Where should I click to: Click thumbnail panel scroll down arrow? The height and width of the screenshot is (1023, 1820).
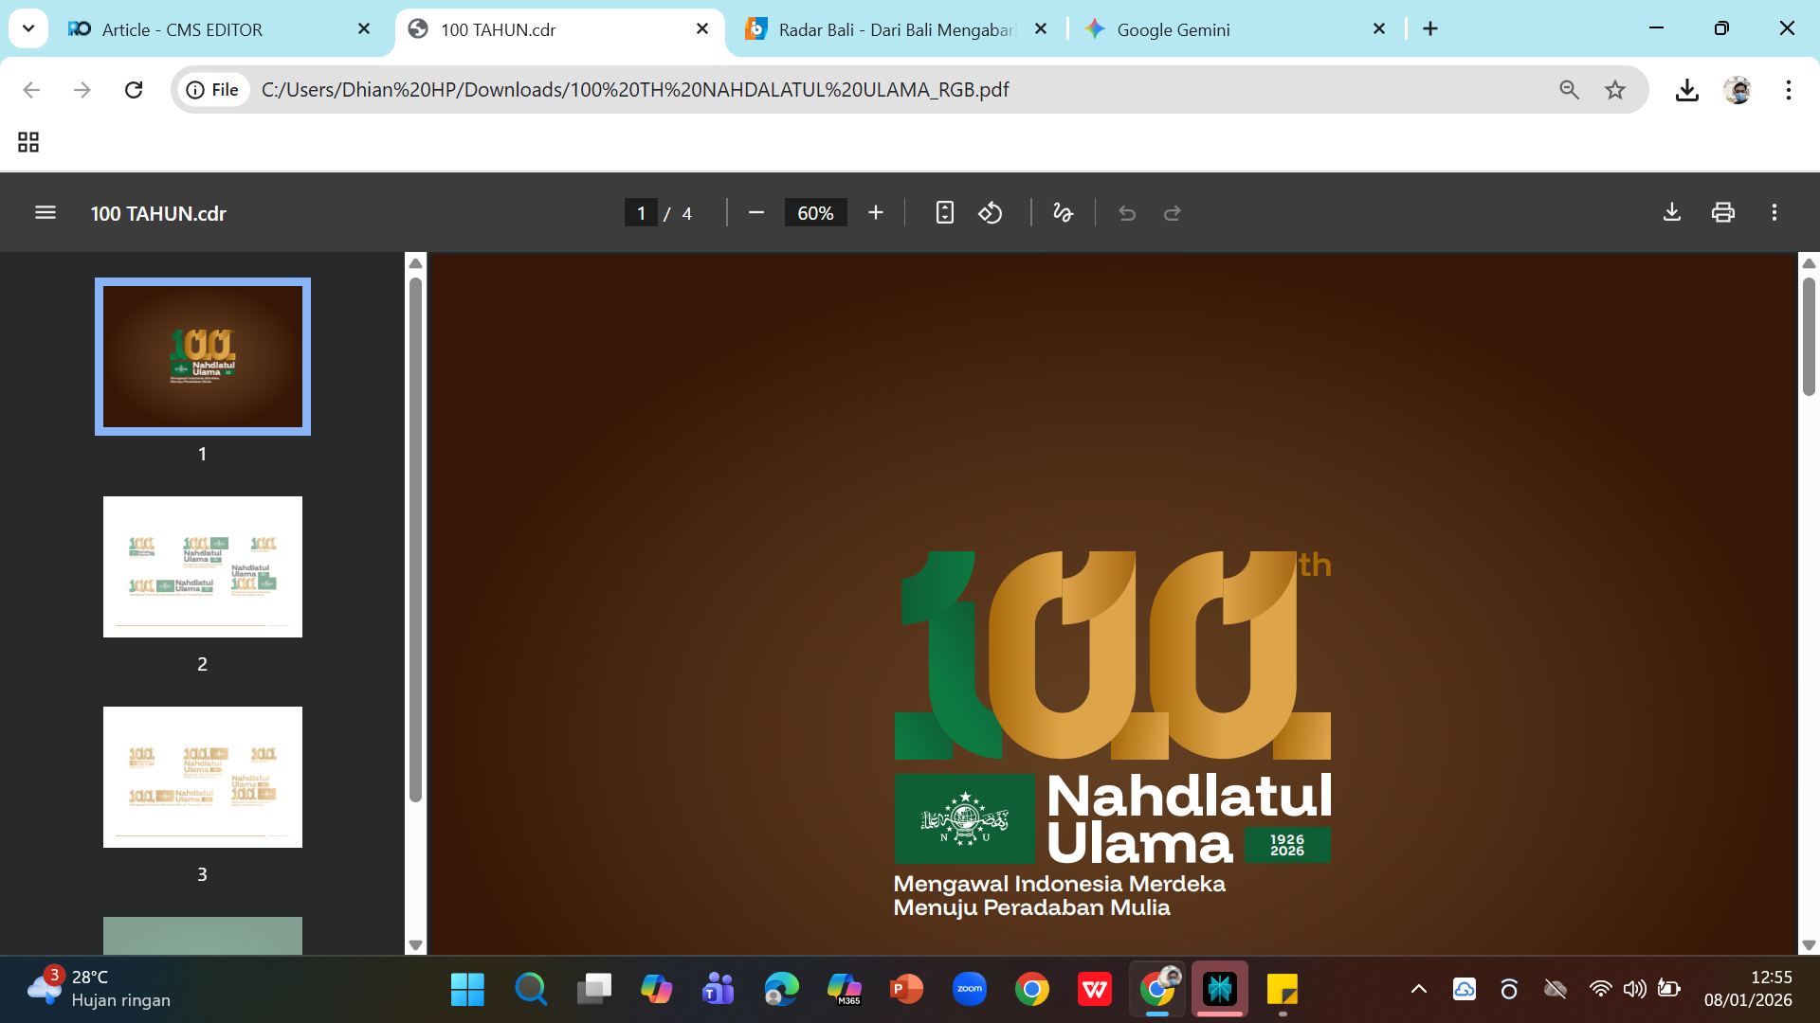point(415,944)
